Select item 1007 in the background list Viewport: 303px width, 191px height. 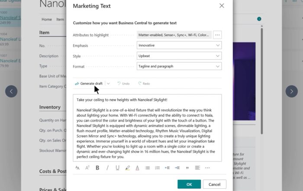10,61
